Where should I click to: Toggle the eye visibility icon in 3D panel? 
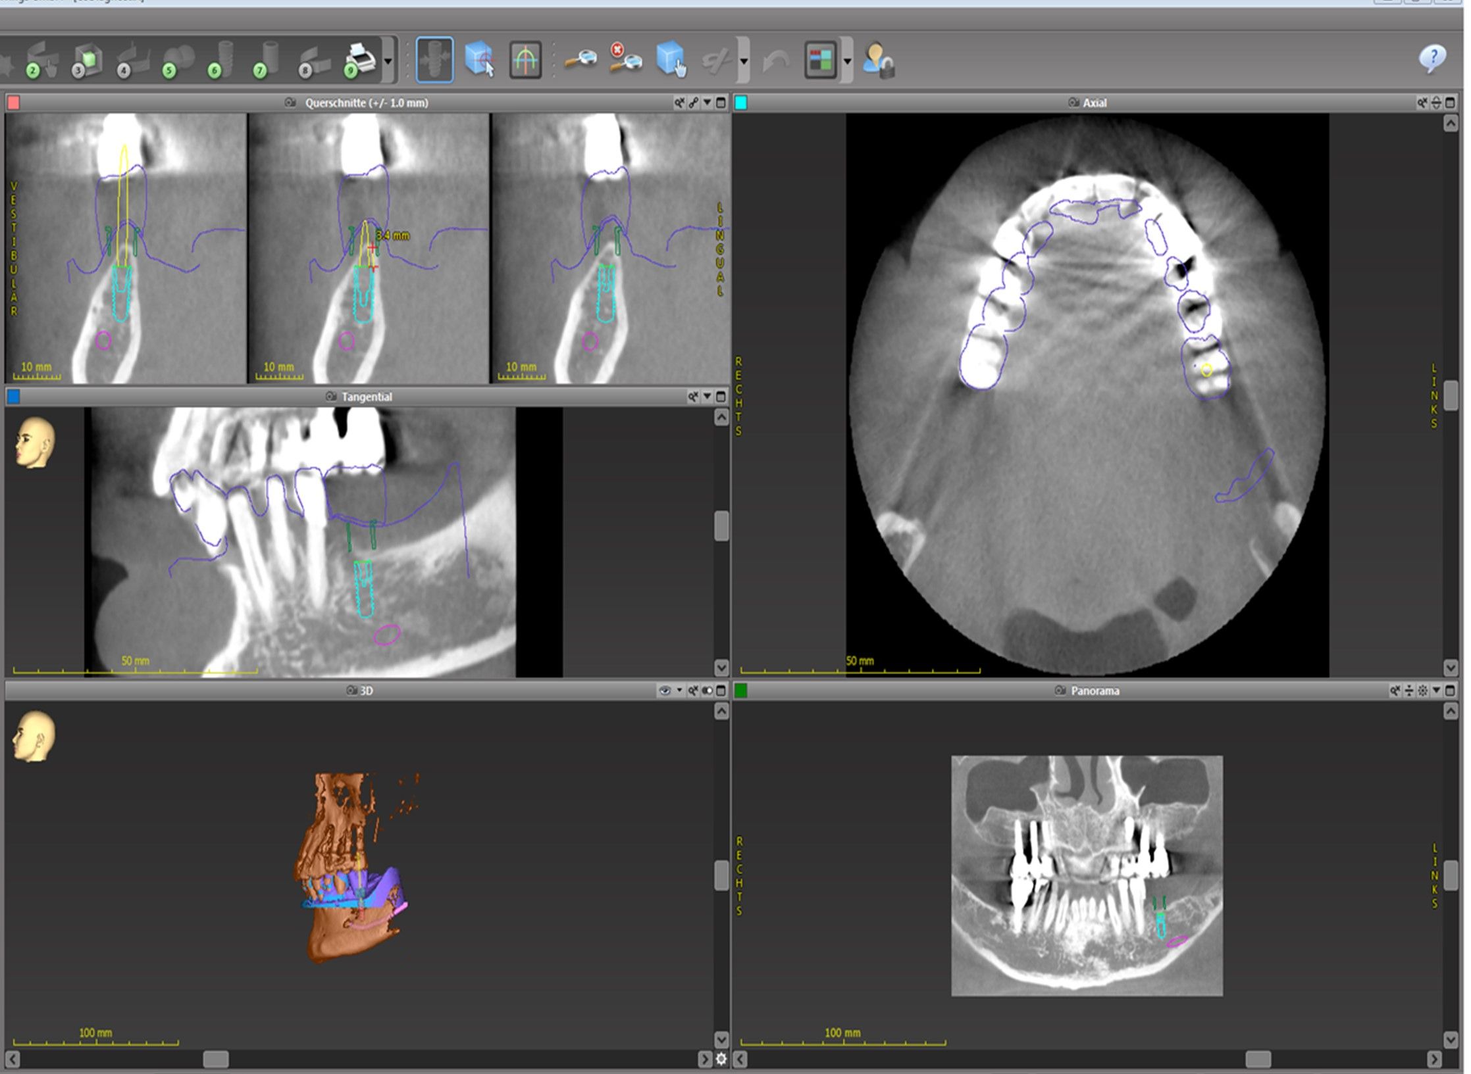[x=665, y=691]
